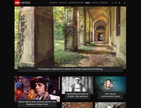Read 'Captivating portraits of modern-day samurai' article
Viewport: 141px width, 108px height.
click(77, 95)
